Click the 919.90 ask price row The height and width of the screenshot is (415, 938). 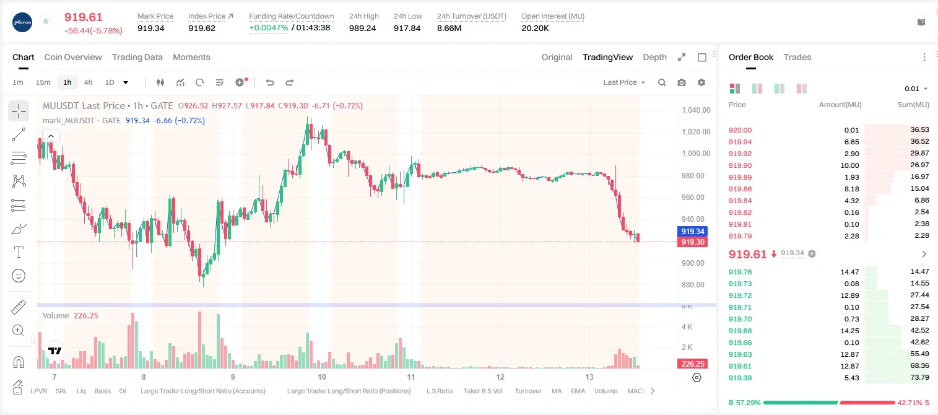tap(828, 165)
